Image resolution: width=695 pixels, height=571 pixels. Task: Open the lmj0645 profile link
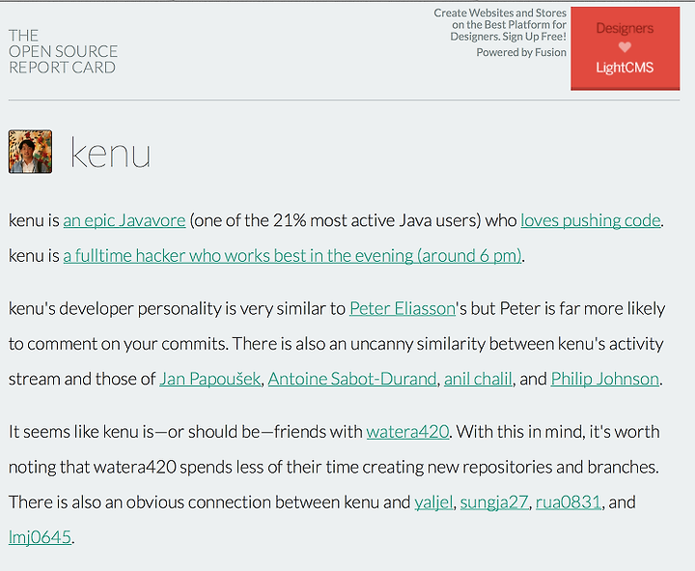[x=40, y=538]
